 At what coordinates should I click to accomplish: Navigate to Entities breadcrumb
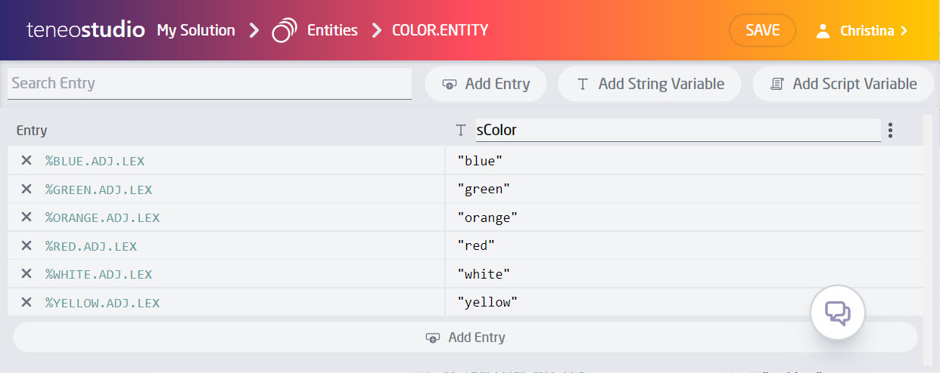332,31
